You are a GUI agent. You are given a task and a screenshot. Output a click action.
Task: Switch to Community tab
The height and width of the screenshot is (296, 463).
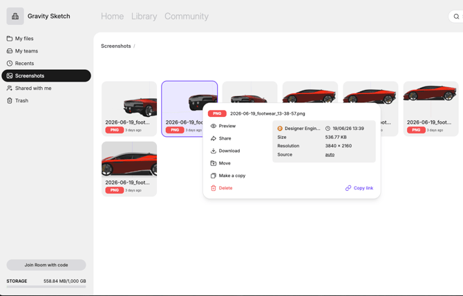[187, 16]
